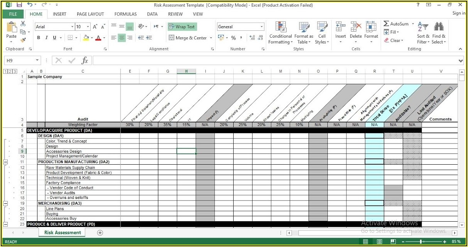
Task: Click the Sign in link
Action: click(458, 13)
